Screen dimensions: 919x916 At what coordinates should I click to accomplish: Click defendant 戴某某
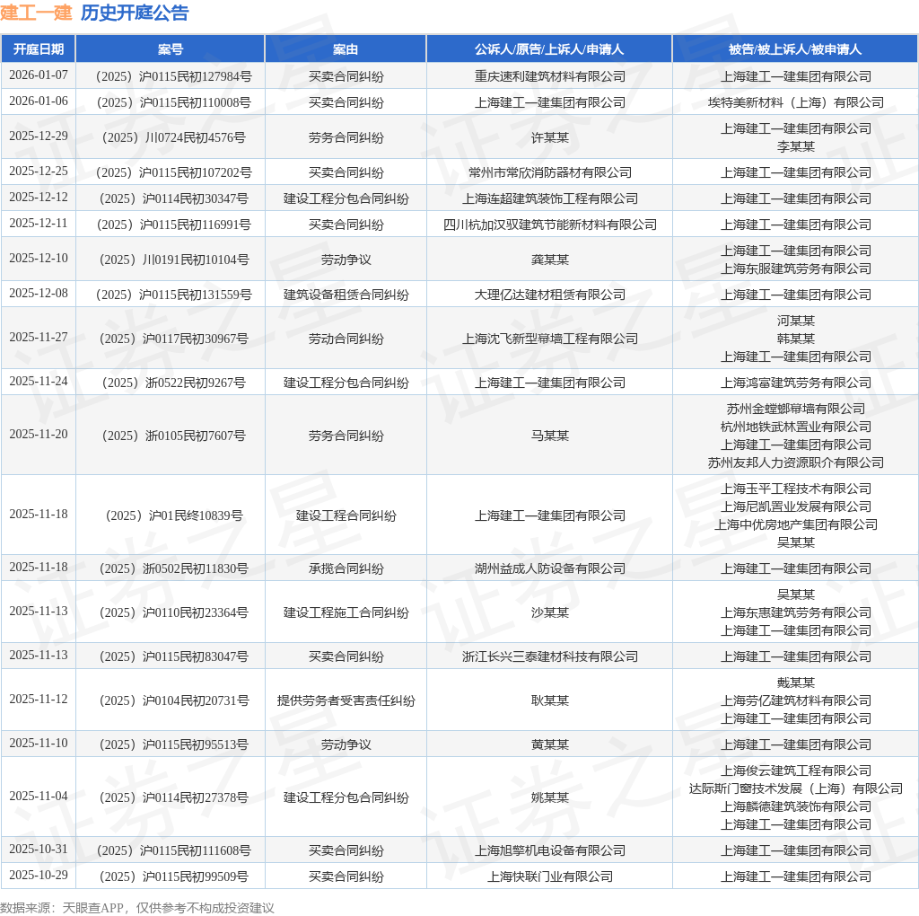pos(796,683)
